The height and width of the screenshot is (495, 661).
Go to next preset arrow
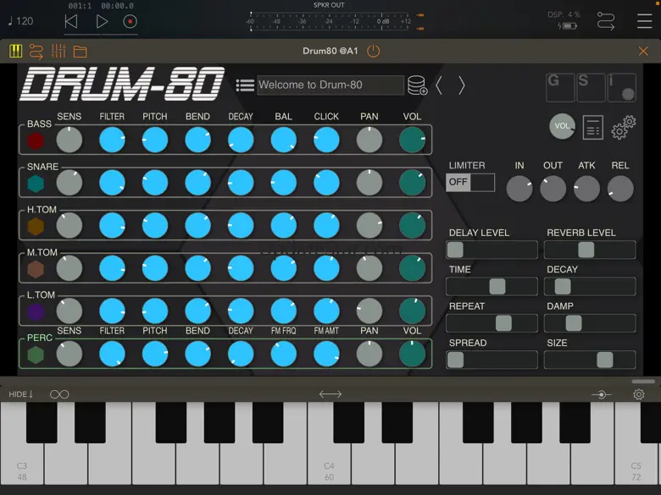[x=462, y=85]
